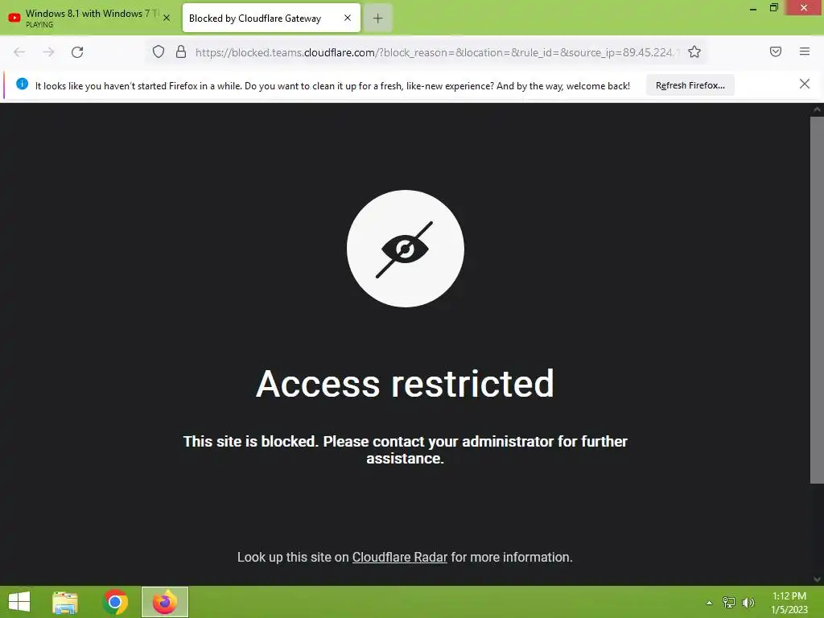This screenshot has height=618, width=824.
Task: Follow the Cloudflare Radar link
Action: 399,557
